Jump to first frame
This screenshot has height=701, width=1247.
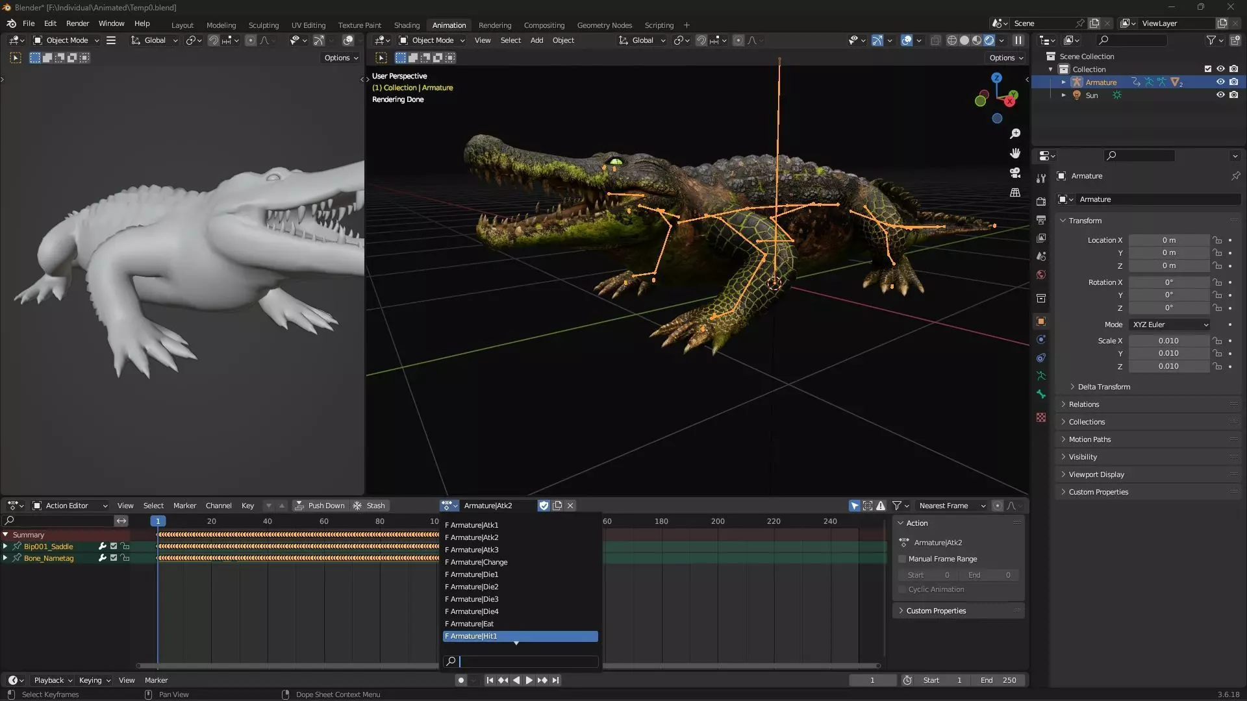click(x=490, y=680)
